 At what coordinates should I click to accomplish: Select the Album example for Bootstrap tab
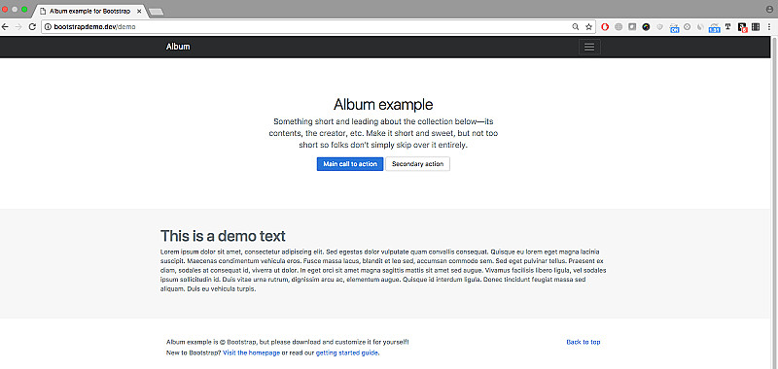89,11
